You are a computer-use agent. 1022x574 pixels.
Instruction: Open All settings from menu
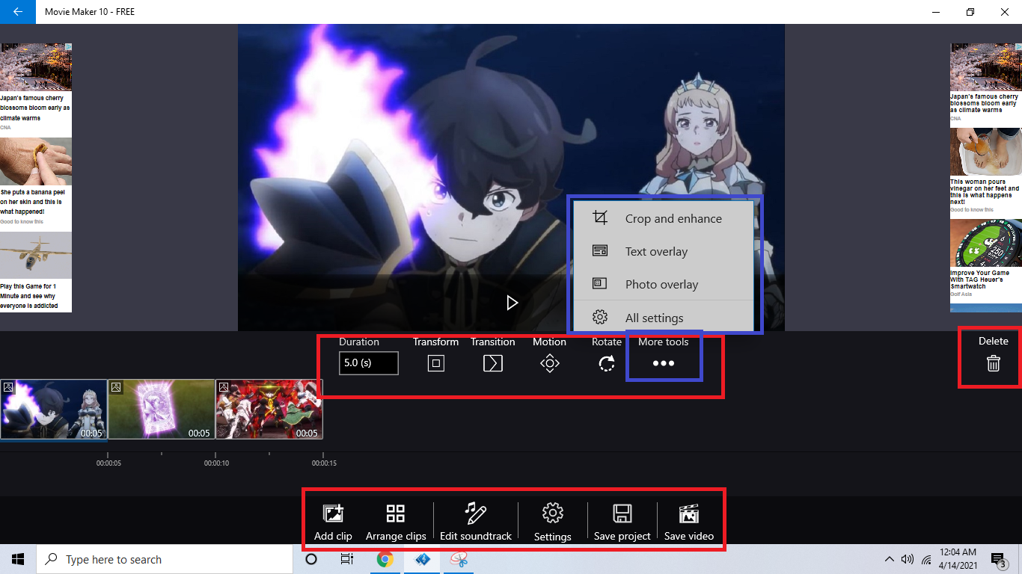(662, 317)
